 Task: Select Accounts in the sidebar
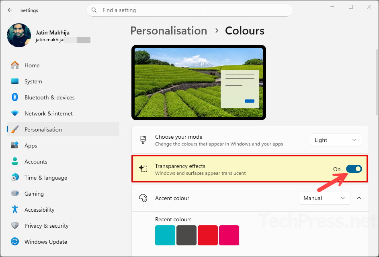point(36,162)
